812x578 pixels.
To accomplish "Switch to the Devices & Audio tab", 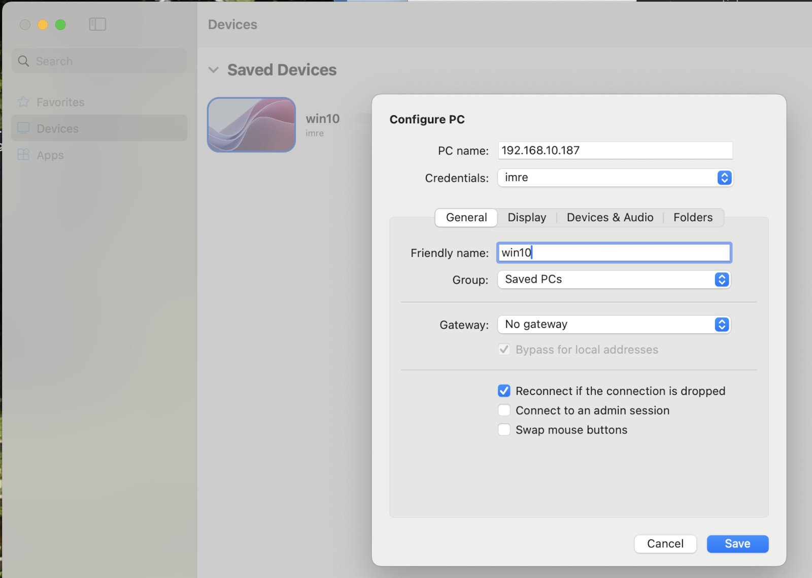I will coord(610,218).
